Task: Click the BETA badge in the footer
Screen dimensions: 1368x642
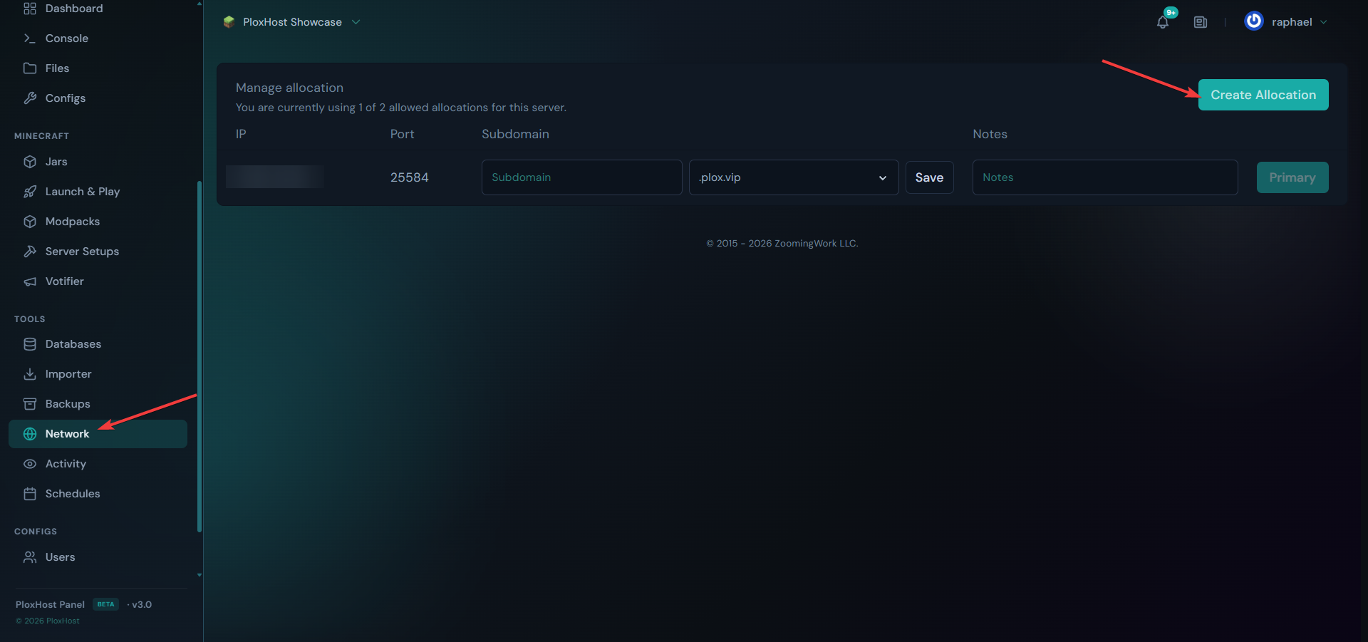Action: click(x=105, y=604)
